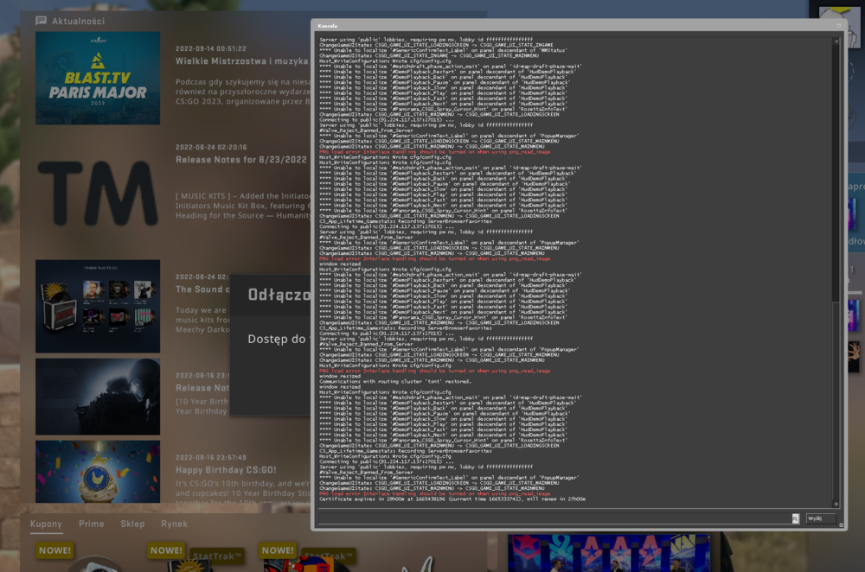Select the Sklep tab

(x=132, y=524)
